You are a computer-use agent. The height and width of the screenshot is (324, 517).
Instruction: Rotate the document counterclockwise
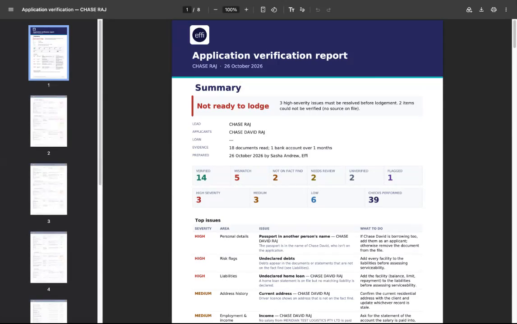(x=274, y=9)
